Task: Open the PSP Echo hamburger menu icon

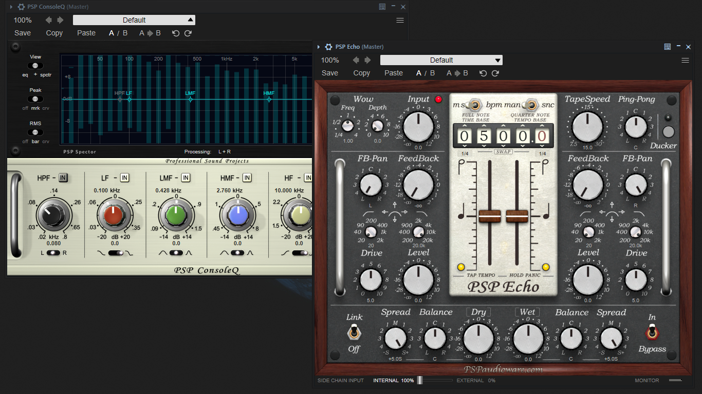Action: (x=685, y=61)
